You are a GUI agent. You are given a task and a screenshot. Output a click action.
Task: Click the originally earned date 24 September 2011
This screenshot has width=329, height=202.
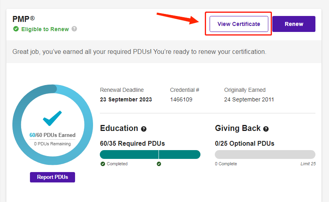(249, 99)
